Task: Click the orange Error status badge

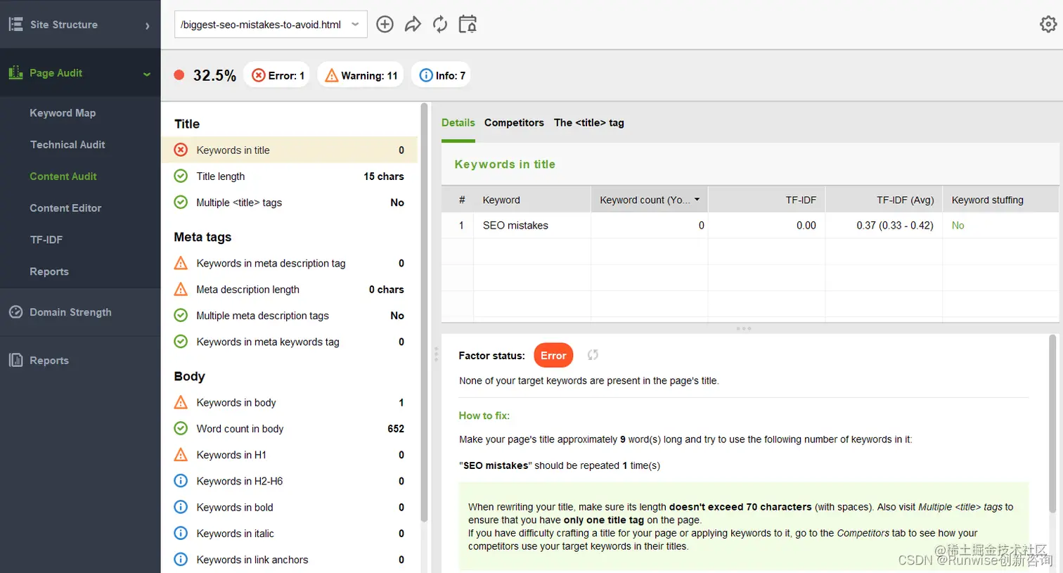Action: (553, 355)
